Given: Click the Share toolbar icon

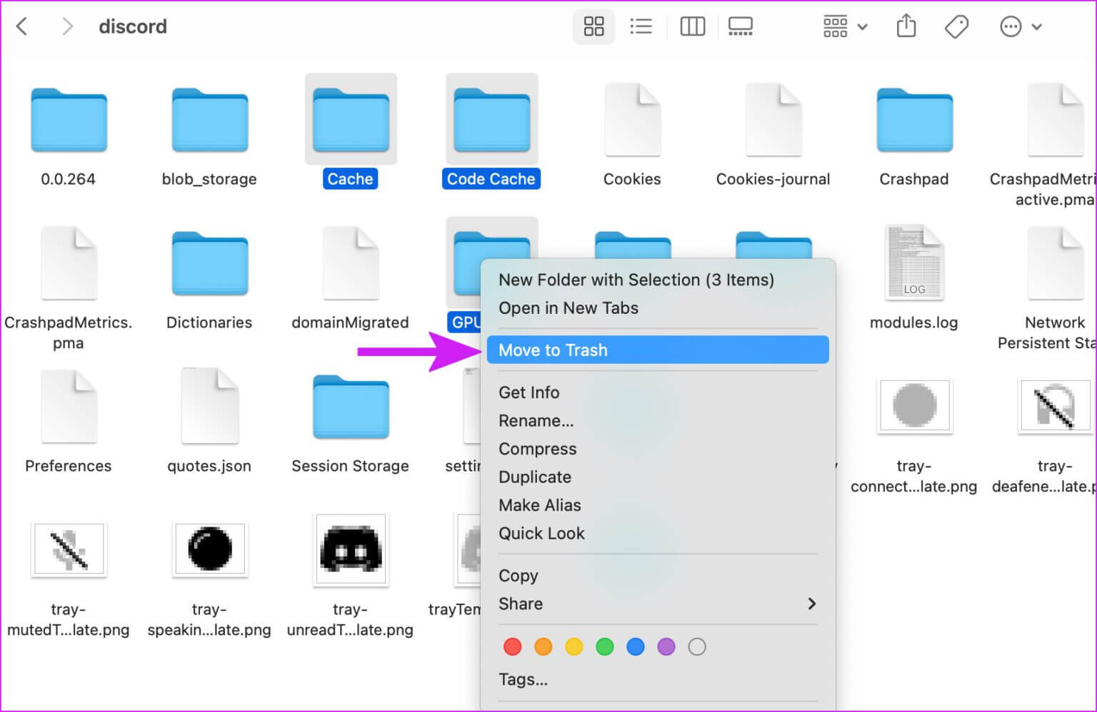Looking at the screenshot, I should [x=906, y=26].
